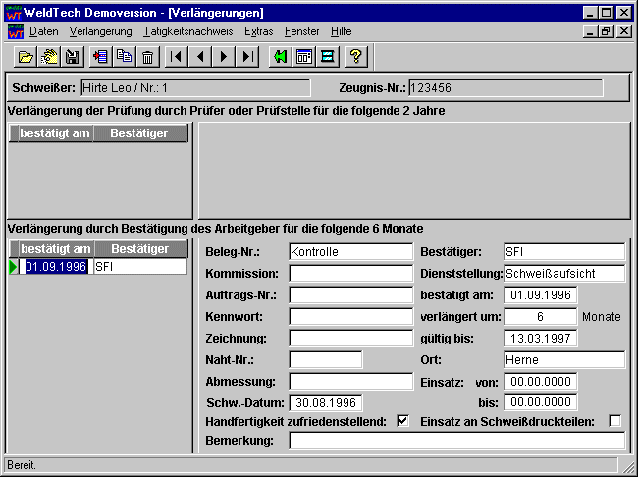Select the 01.09.1996 row in the list
This screenshot has width=638, height=477.
tap(57, 266)
